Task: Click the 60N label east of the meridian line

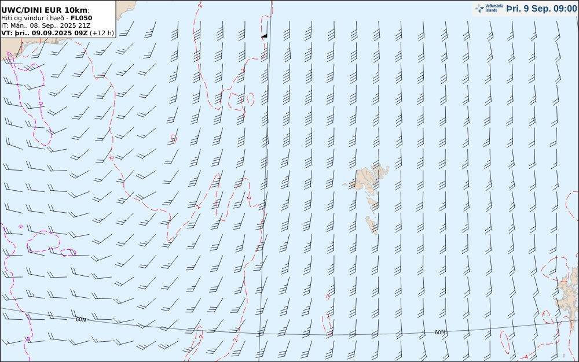Action: pos(439,332)
